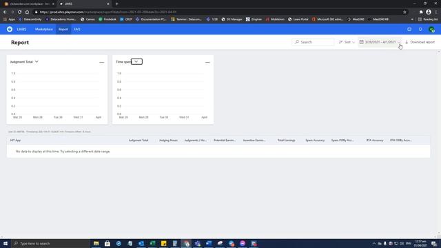441x248 pixels.
Task: Open the date range picker 3/28/2021 - 4/1/2021
Action: tap(380, 42)
